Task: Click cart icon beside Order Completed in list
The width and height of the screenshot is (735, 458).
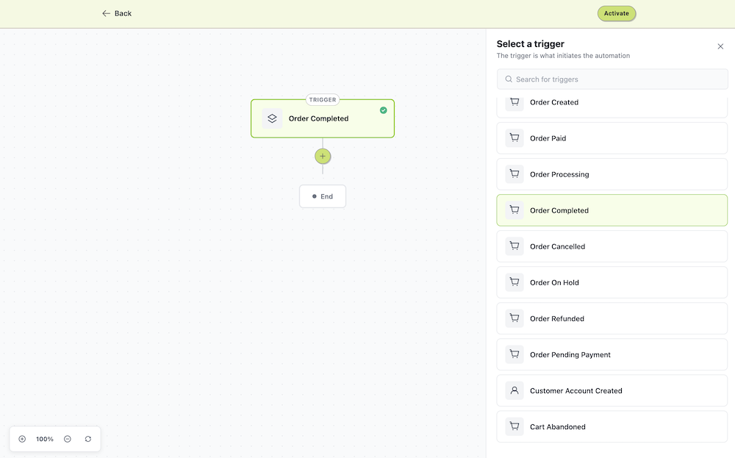Action: [514, 210]
